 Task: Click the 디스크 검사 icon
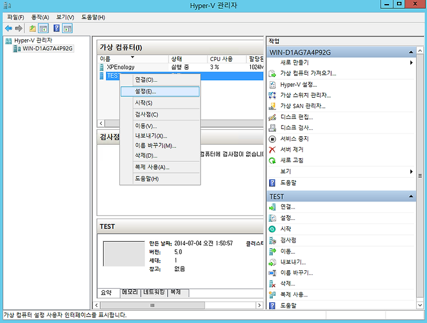point(272,127)
